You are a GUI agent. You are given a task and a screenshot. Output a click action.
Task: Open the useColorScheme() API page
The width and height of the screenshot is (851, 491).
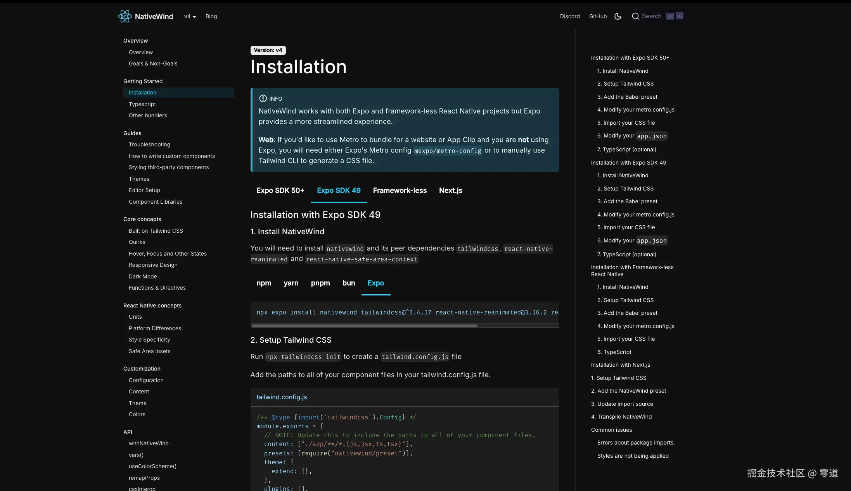(152, 466)
